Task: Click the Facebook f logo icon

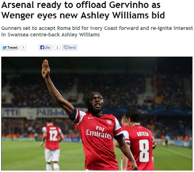Action: 42,48
